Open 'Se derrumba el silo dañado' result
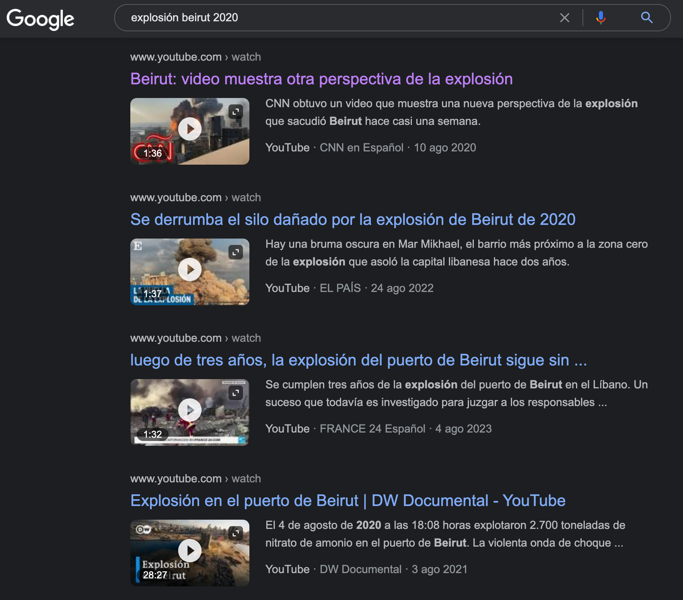Viewport: 683px width, 600px height. (x=353, y=220)
